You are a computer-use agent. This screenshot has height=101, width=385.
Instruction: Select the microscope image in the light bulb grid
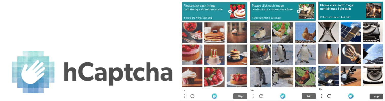(351, 76)
